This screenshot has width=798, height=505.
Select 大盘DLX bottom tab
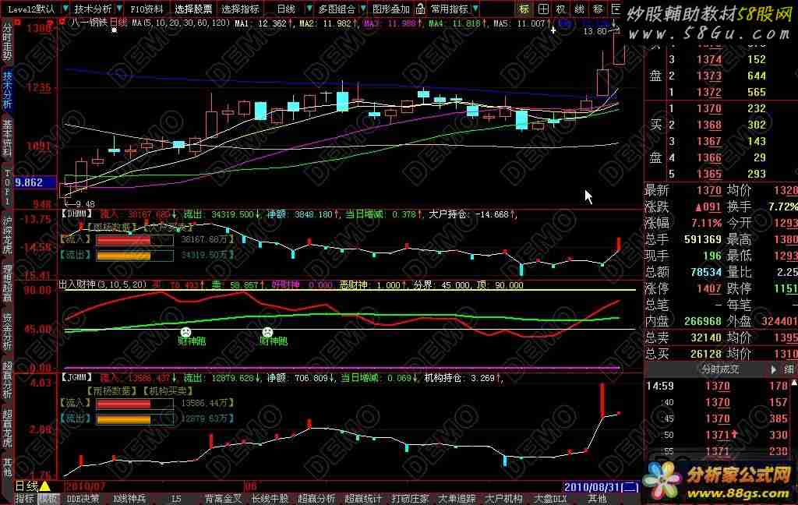click(x=549, y=499)
